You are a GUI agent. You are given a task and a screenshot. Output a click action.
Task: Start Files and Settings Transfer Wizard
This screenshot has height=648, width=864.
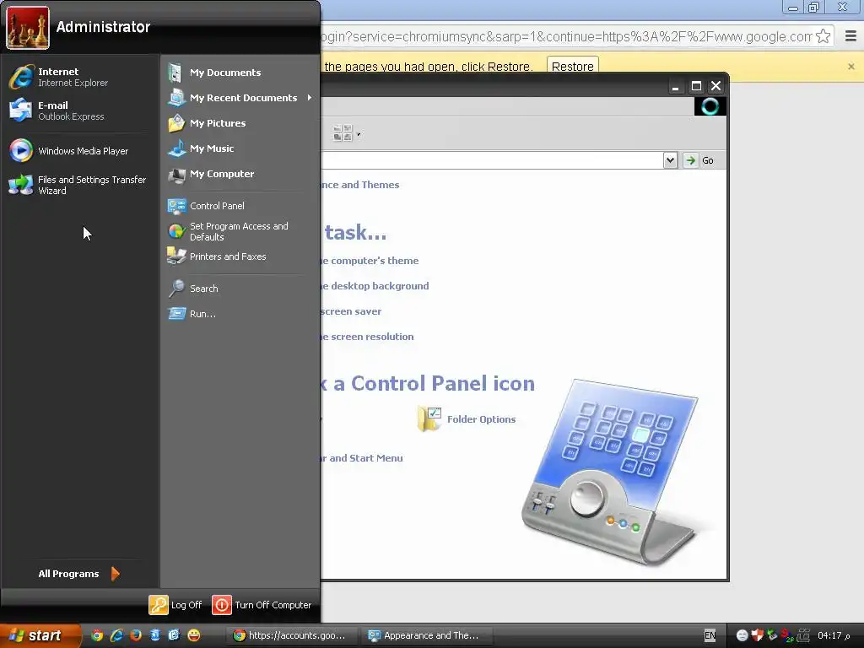coord(80,185)
